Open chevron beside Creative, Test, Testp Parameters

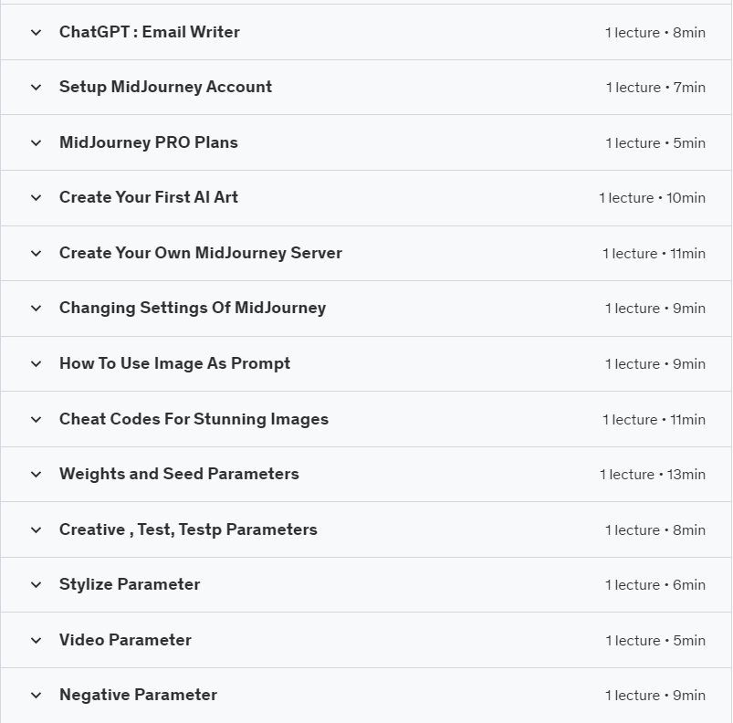[x=36, y=530]
